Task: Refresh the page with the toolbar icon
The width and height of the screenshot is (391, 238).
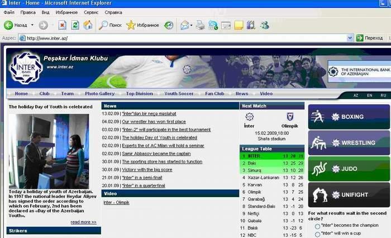Action: tap(74, 25)
